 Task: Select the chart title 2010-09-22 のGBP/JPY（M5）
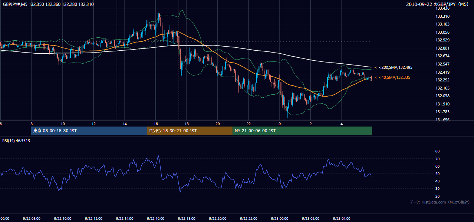tap(438, 4)
